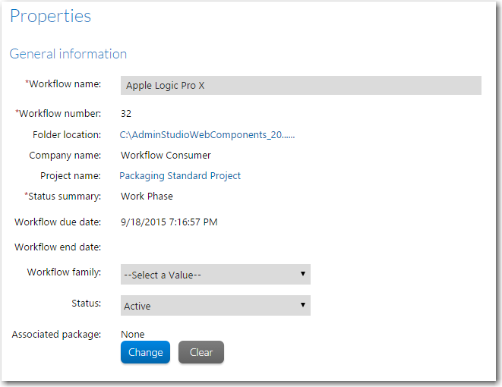The height and width of the screenshot is (387, 502).
Task: Open the folder location link
Action: [207, 134]
